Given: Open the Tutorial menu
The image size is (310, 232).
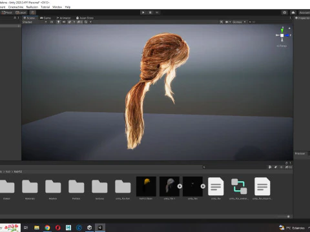Looking at the screenshot, I should [45, 7].
